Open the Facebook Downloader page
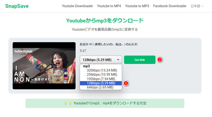 [170, 6]
